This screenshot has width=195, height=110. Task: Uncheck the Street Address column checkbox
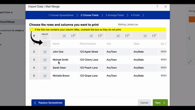coord(91,36)
